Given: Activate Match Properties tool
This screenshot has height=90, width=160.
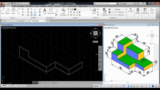Looking at the screenshot, I should coord(105,12).
